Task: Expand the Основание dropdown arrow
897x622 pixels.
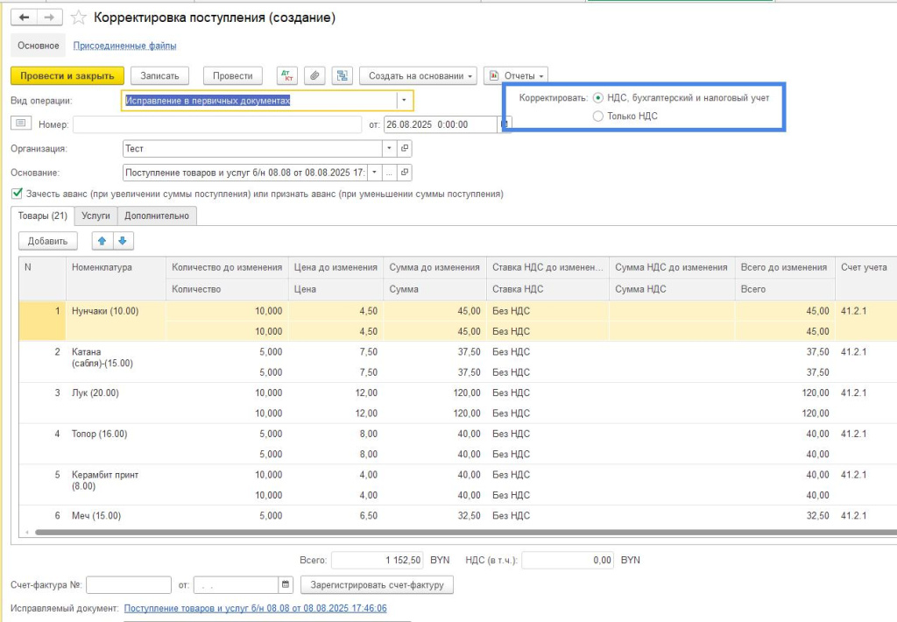Action: [x=375, y=173]
